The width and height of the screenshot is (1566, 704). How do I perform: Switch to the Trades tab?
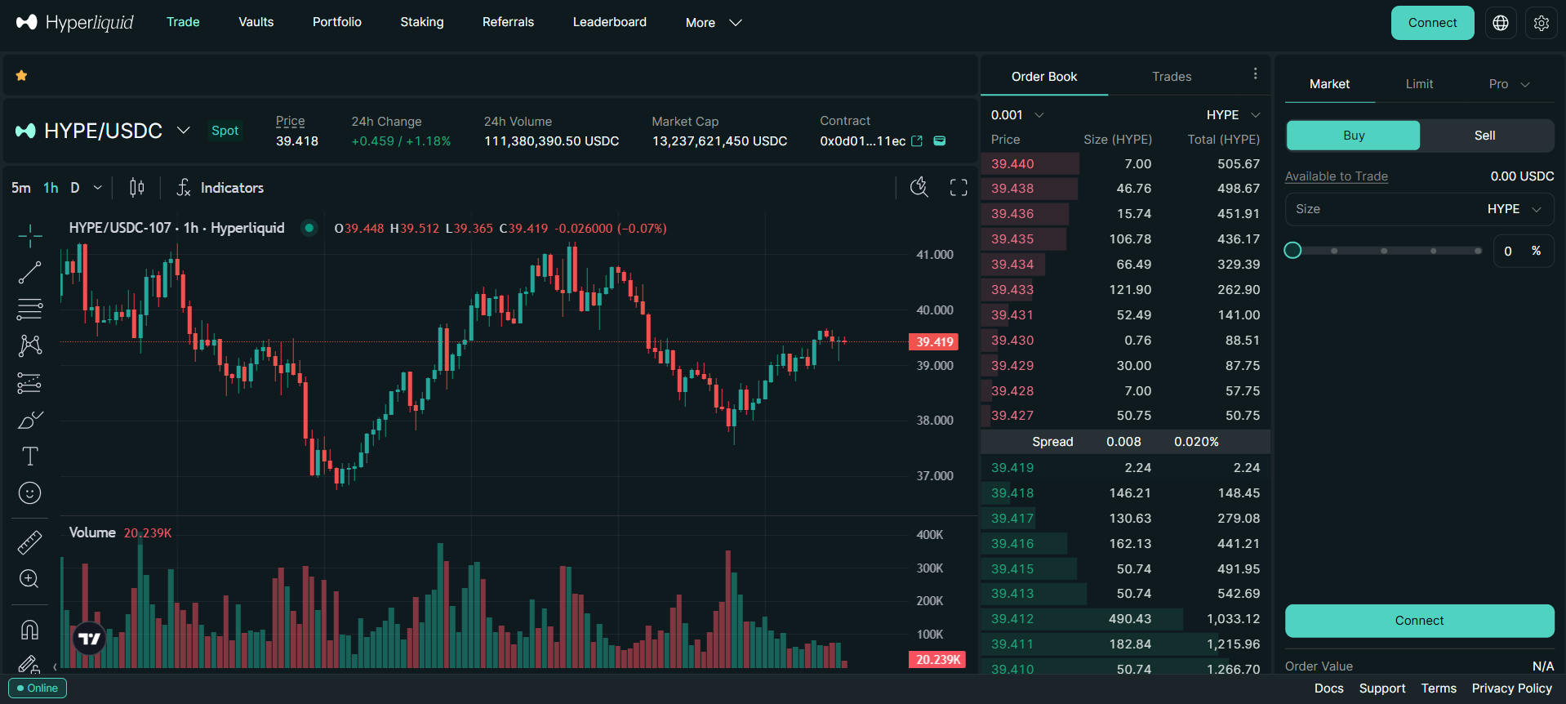coord(1172,77)
